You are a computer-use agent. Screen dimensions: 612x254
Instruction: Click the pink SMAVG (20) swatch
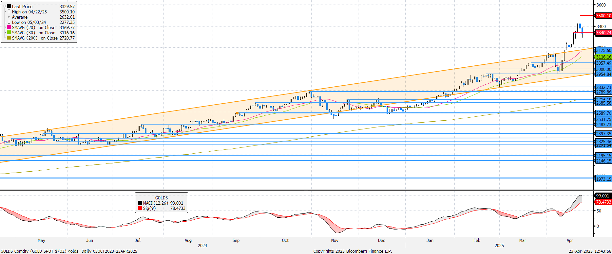click(x=9, y=27)
